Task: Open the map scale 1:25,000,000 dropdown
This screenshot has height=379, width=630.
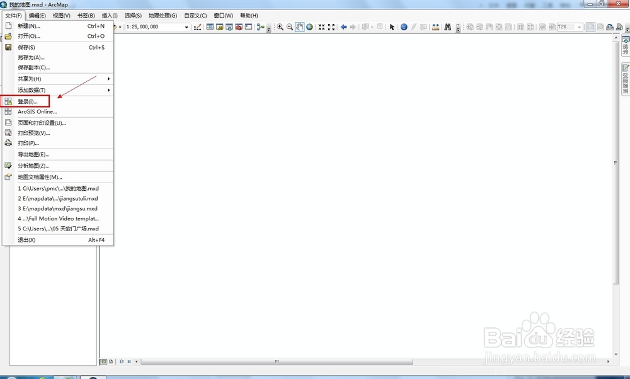Action: (186, 27)
